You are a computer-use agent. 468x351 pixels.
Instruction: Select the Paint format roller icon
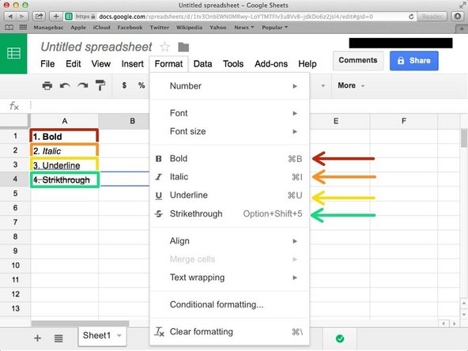click(100, 85)
